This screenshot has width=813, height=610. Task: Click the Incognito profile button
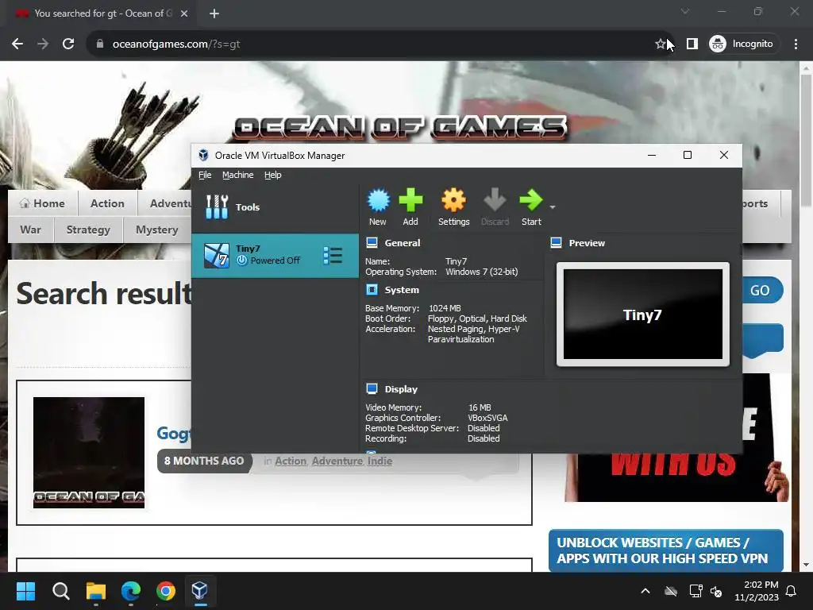(x=743, y=44)
